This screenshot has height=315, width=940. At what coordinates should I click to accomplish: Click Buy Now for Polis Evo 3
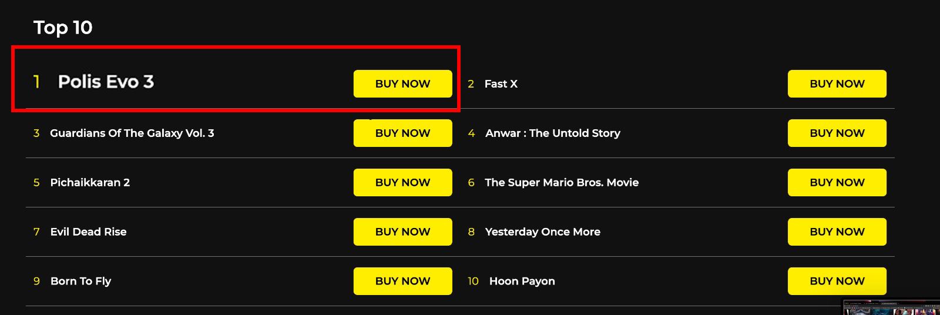click(x=402, y=84)
